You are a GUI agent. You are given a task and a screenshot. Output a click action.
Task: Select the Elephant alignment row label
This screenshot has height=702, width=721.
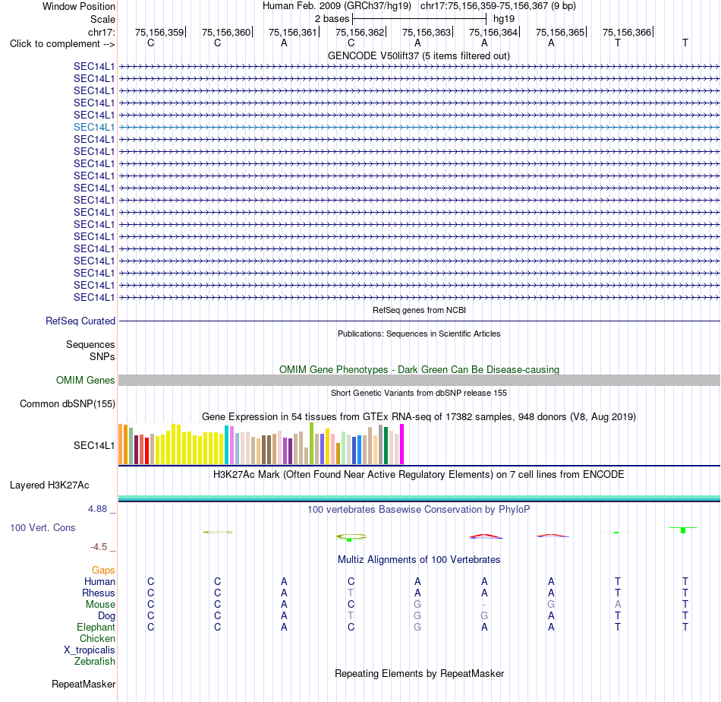tap(96, 627)
